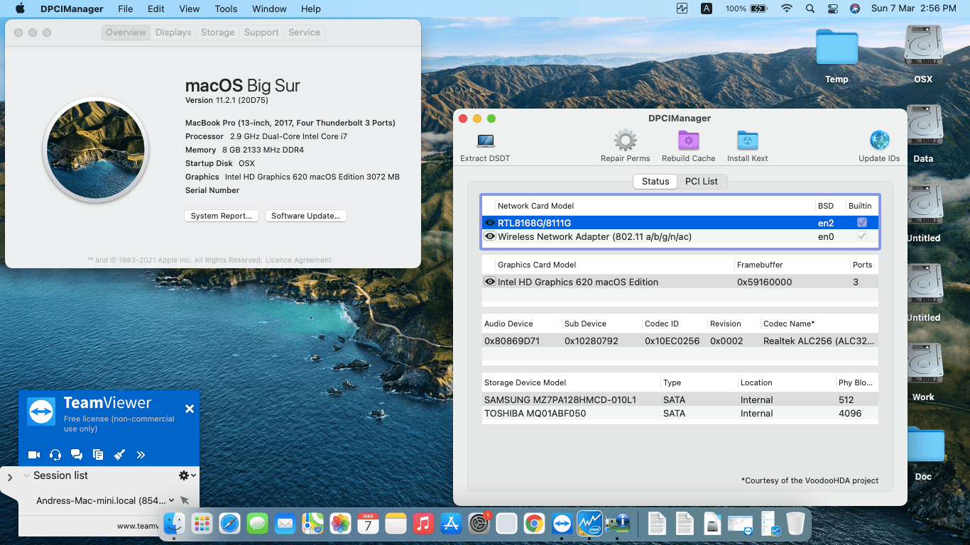Screen dimensions: 970x545
Task: Open Install Kext toolbar icon
Action: pyautogui.click(x=747, y=141)
